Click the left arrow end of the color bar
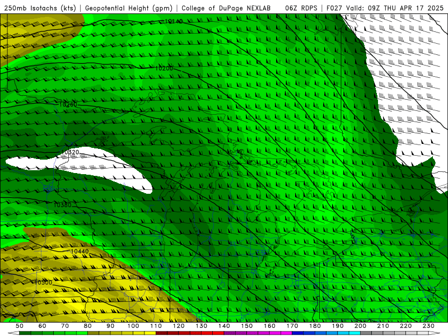 coord(13,333)
